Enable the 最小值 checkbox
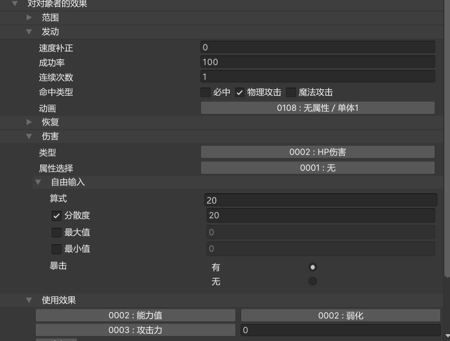Screen dimensions: 450x341 [x=56, y=249]
